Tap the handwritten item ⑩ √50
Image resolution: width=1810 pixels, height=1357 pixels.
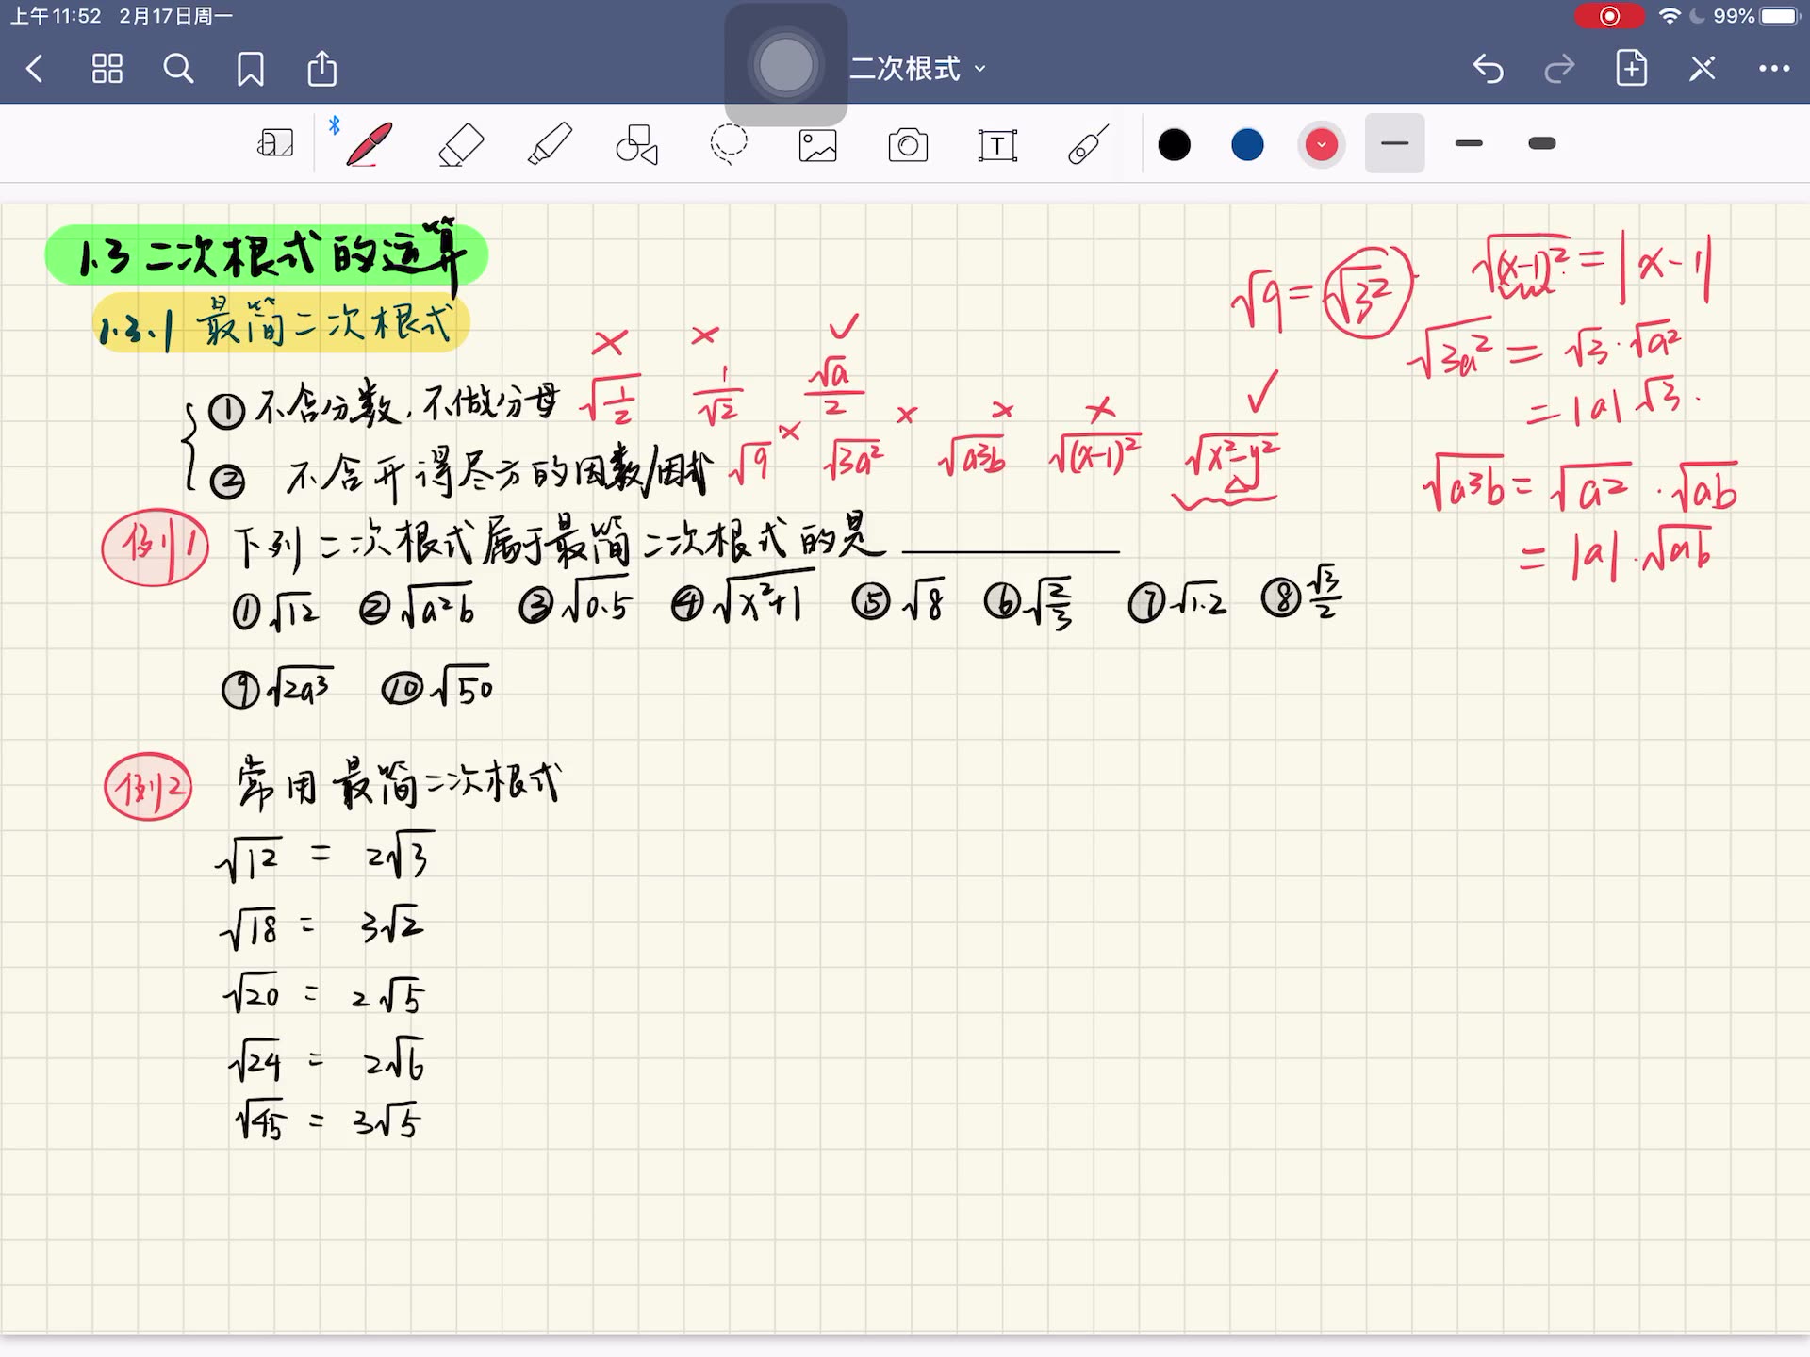[436, 688]
